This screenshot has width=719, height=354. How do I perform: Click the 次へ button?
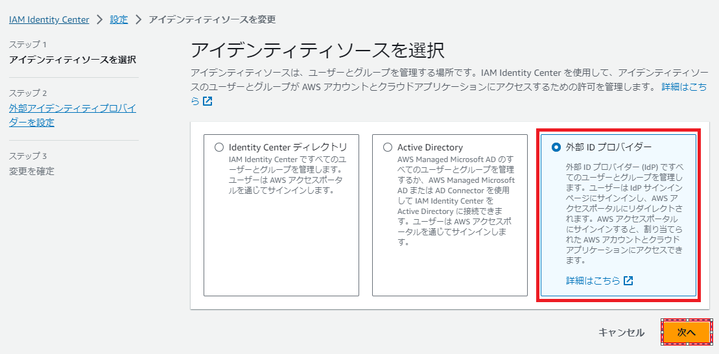click(687, 333)
